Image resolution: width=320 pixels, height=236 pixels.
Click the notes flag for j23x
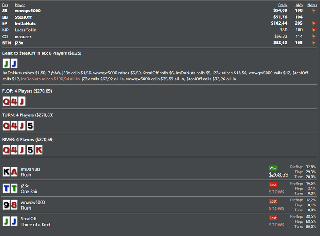314,43
